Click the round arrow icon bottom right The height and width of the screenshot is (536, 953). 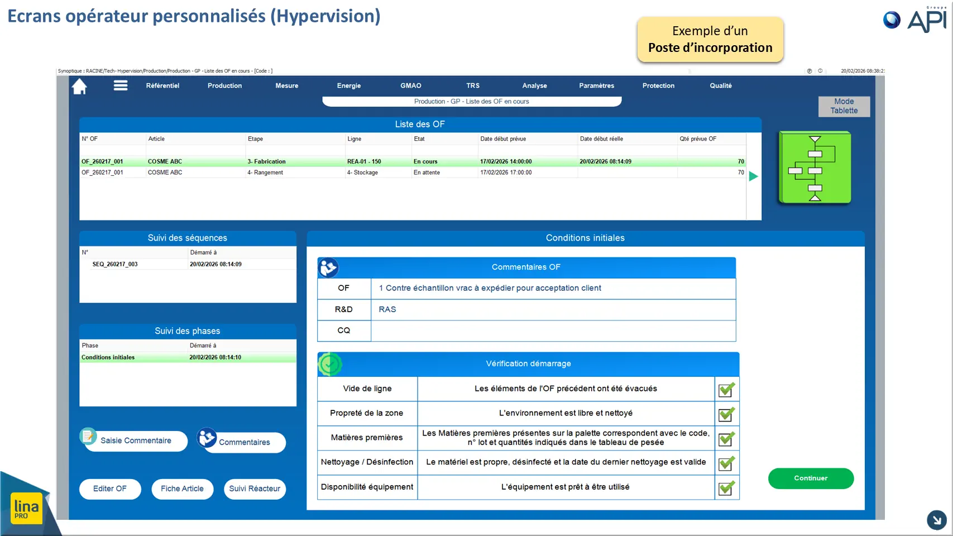click(937, 520)
